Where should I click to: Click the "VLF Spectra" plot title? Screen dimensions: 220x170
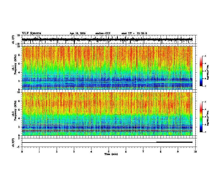click(x=31, y=33)
